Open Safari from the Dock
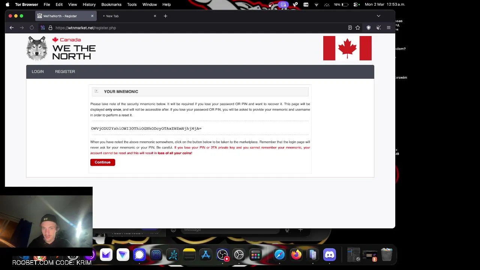 [280, 255]
